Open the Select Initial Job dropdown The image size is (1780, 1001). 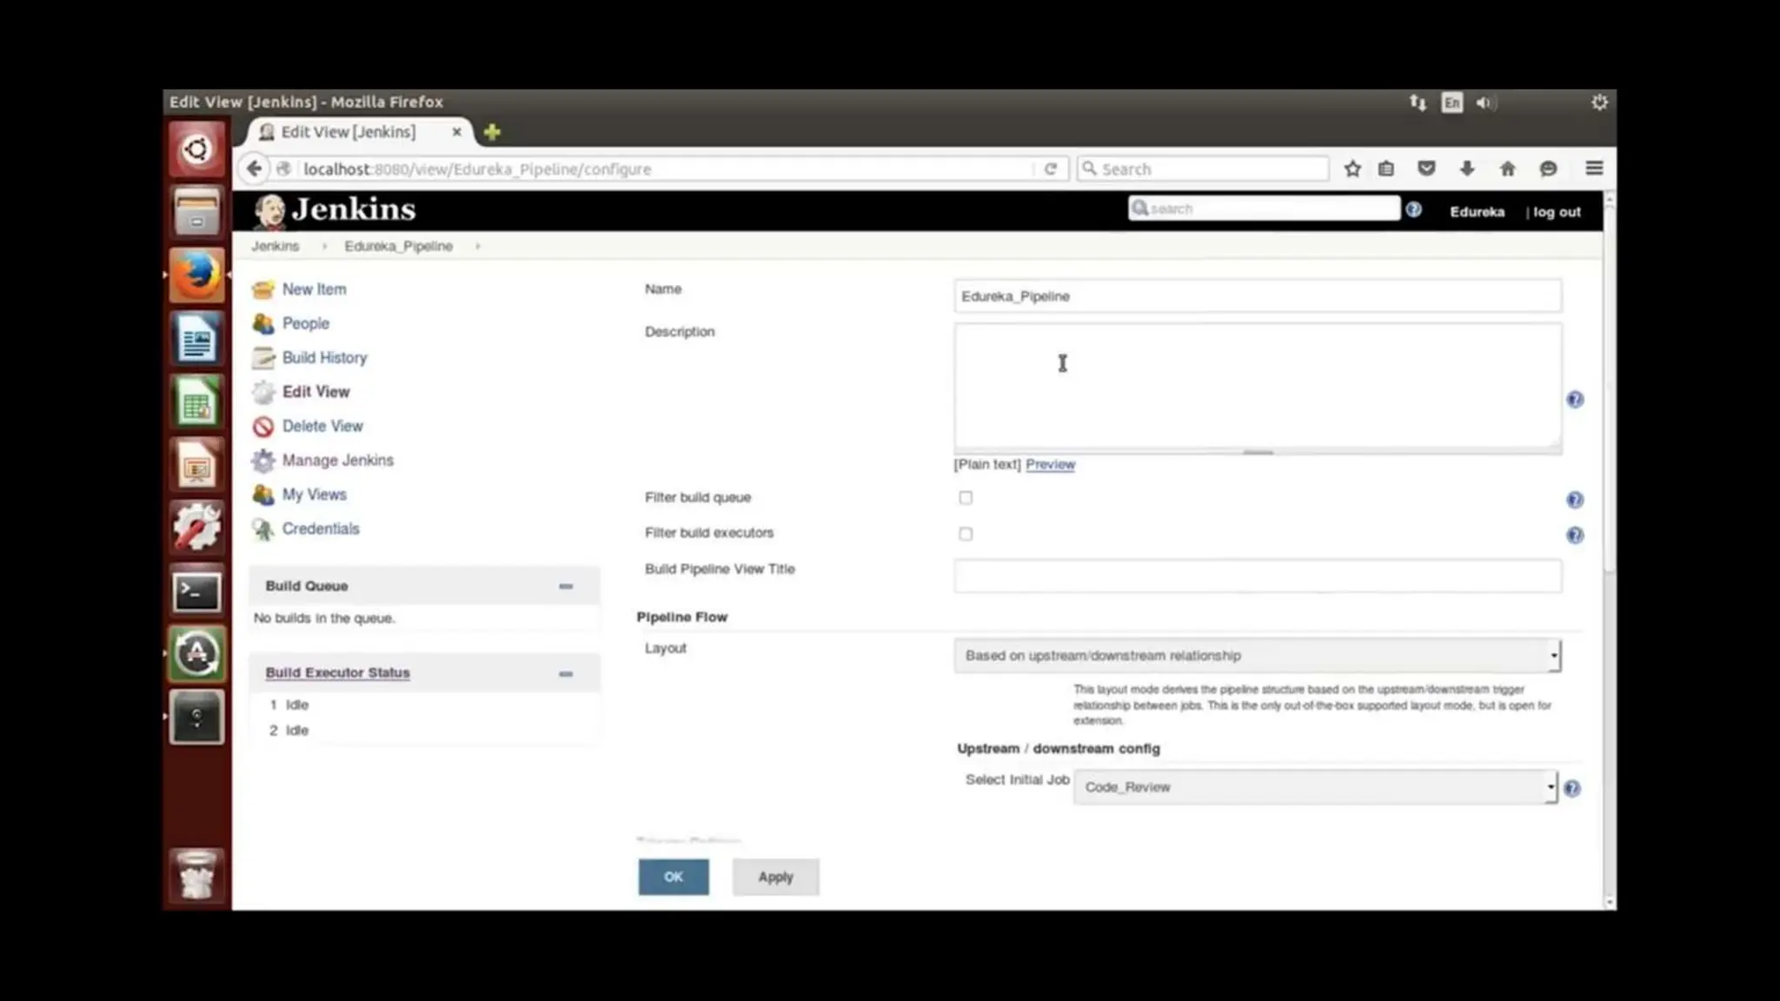[x=1316, y=787]
